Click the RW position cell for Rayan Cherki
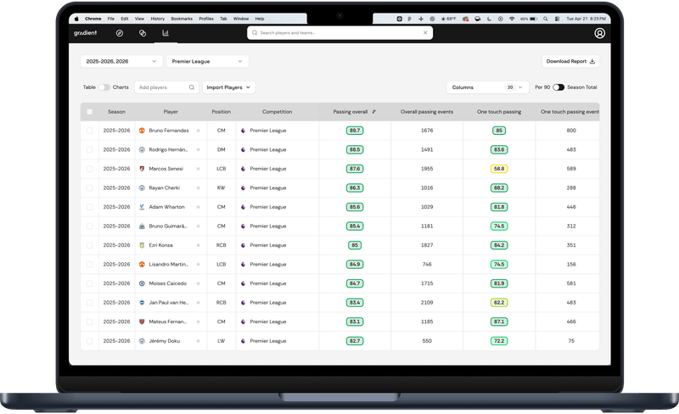The height and width of the screenshot is (414, 679). click(x=222, y=188)
